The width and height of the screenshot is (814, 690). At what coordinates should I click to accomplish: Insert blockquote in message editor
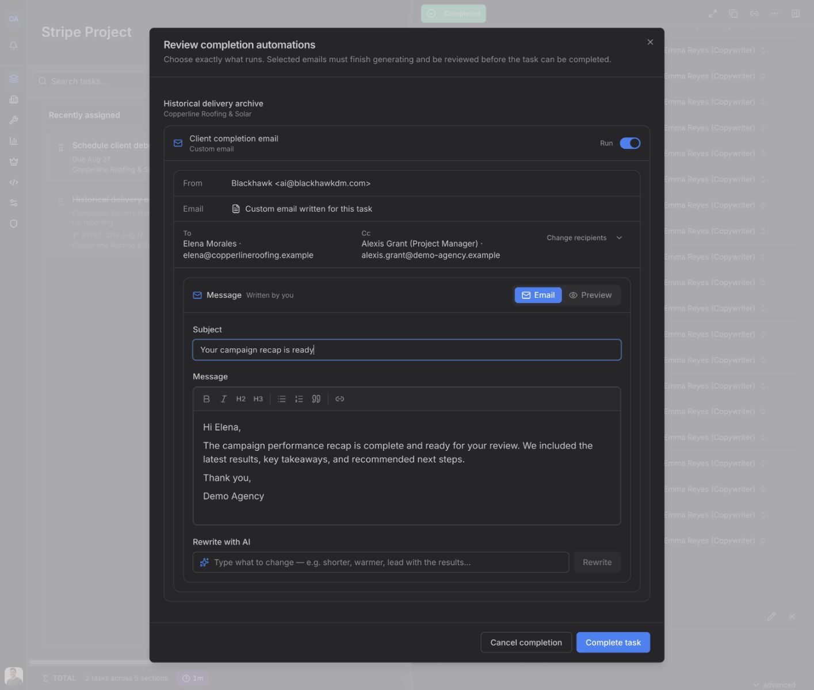click(316, 399)
